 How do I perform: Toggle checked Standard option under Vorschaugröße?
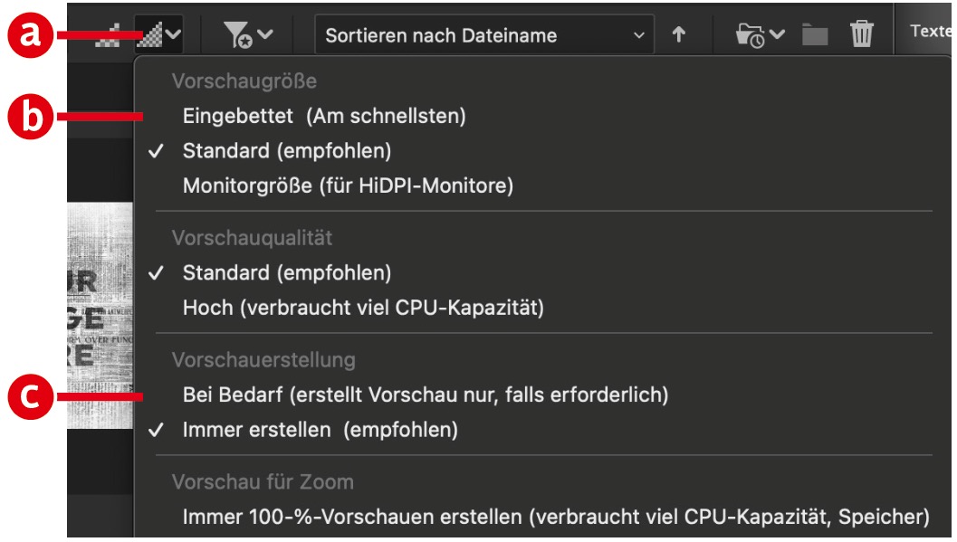[x=286, y=151]
